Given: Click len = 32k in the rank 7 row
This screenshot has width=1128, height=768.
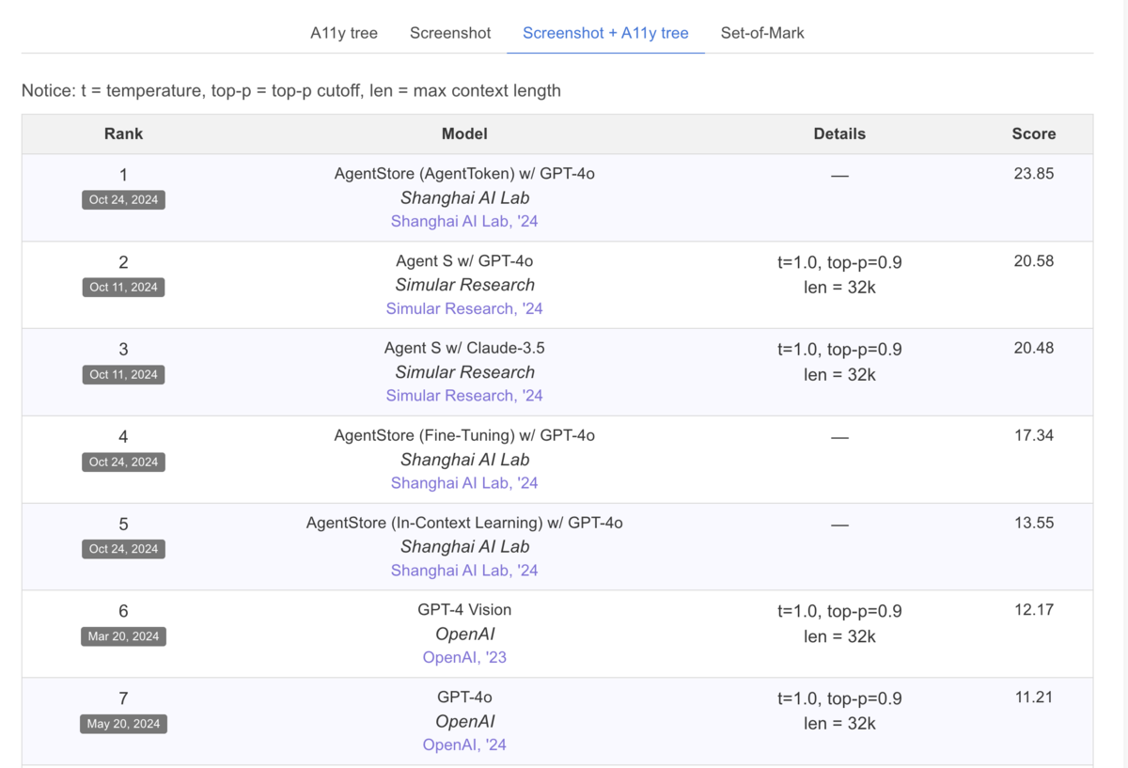Looking at the screenshot, I should coord(839,723).
